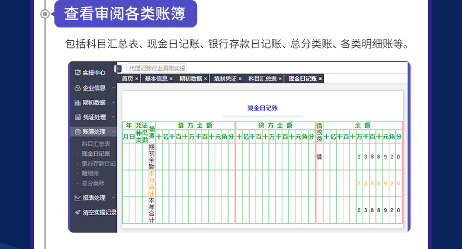Expand the 期初数据 menu arrow
Screen dimensions: 462x249
pos(113,102)
